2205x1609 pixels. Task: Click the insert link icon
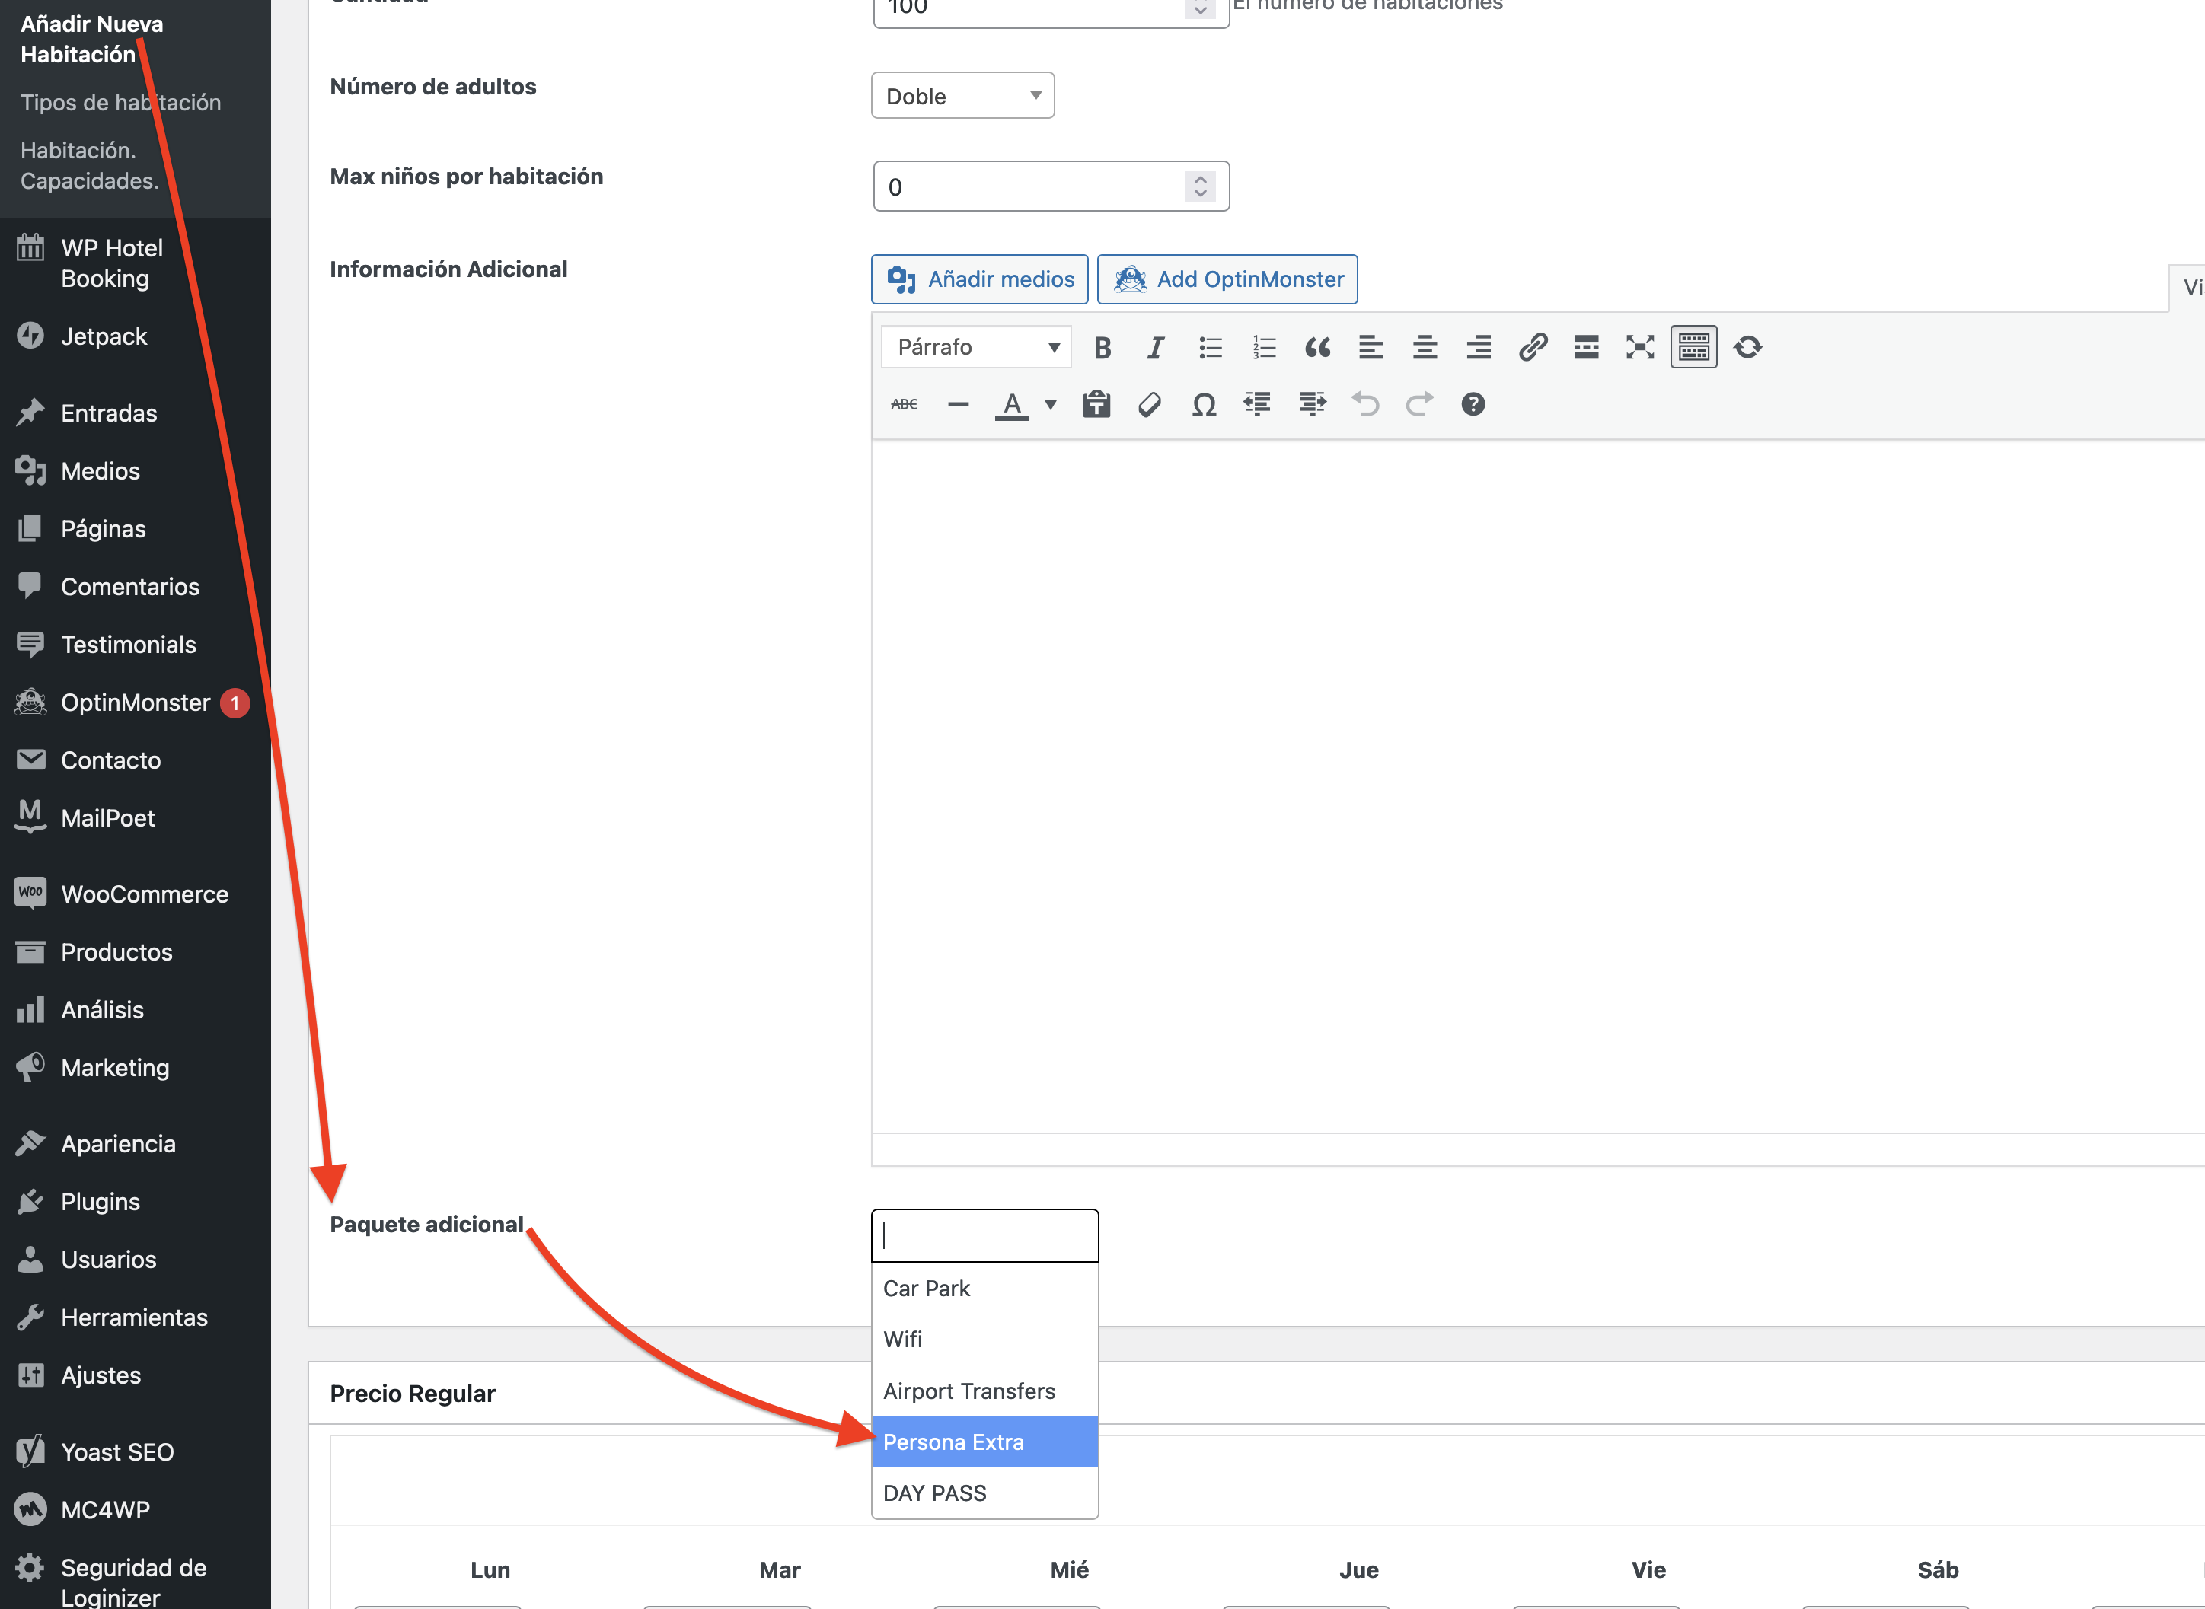(1533, 348)
